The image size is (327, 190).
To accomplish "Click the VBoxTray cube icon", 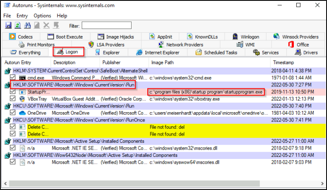I will pos(22,99).
